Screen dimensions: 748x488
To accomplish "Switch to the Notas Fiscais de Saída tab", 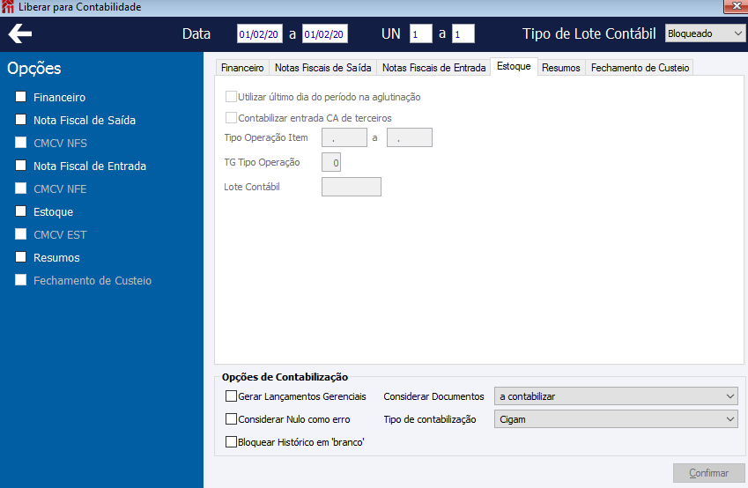I will click(x=323, y=68).
